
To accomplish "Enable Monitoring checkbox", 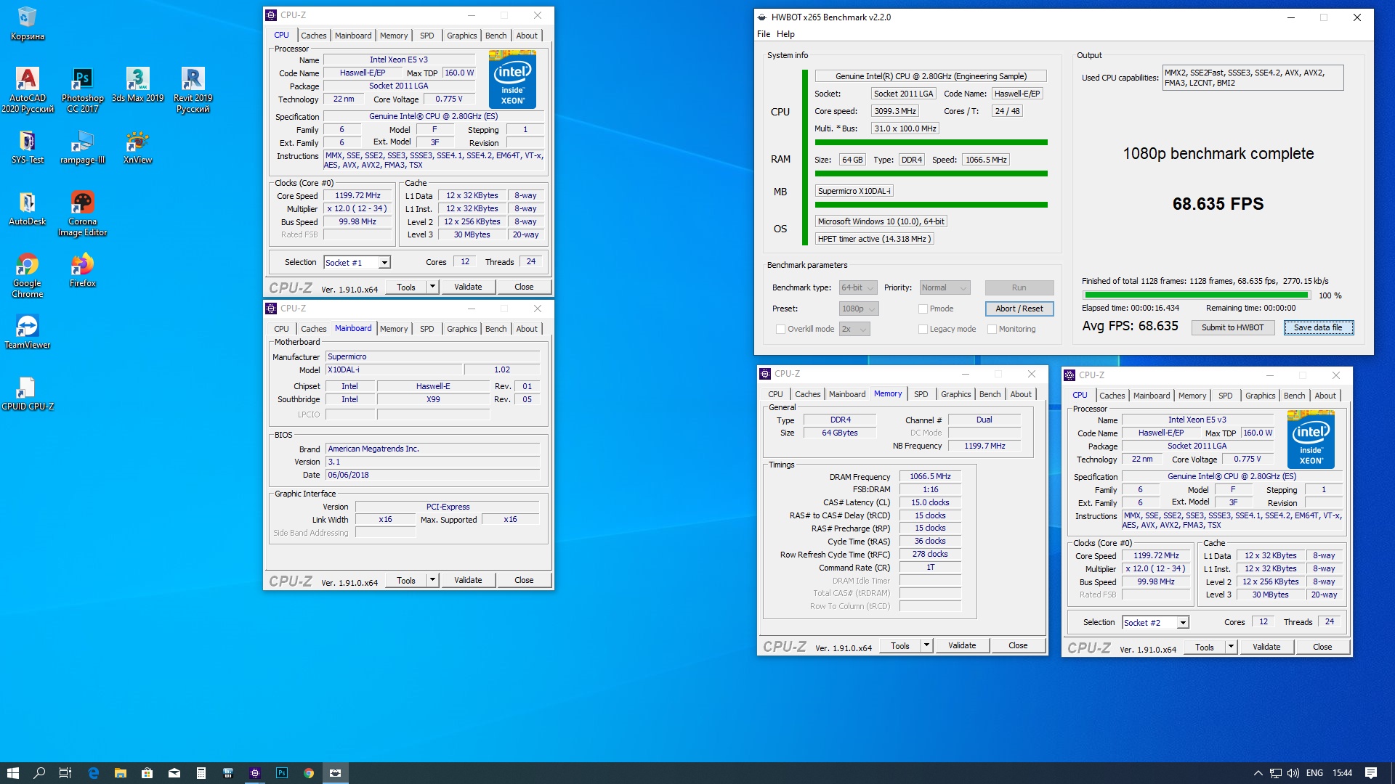I will coord(992,329).
